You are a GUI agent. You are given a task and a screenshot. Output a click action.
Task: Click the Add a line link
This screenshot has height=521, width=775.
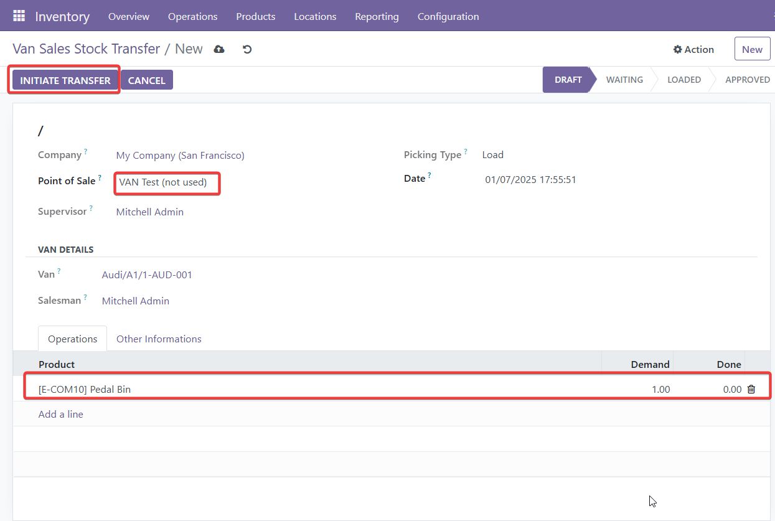coord(60,414)
